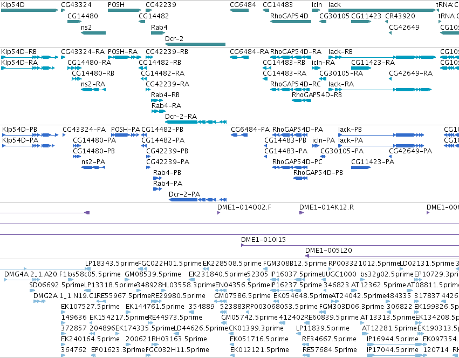Click the DME1-014O02.F clone label
Image resolution: width=459 pixels, height=358 pixels.
pos(244,207)
